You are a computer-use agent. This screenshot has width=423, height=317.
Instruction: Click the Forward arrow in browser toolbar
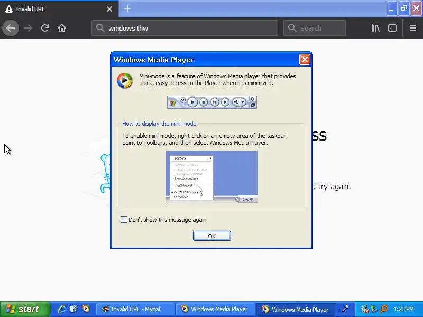click(x=28, y=28)
